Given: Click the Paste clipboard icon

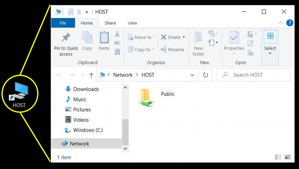Looking at the screenshot, I should [104, 37].
